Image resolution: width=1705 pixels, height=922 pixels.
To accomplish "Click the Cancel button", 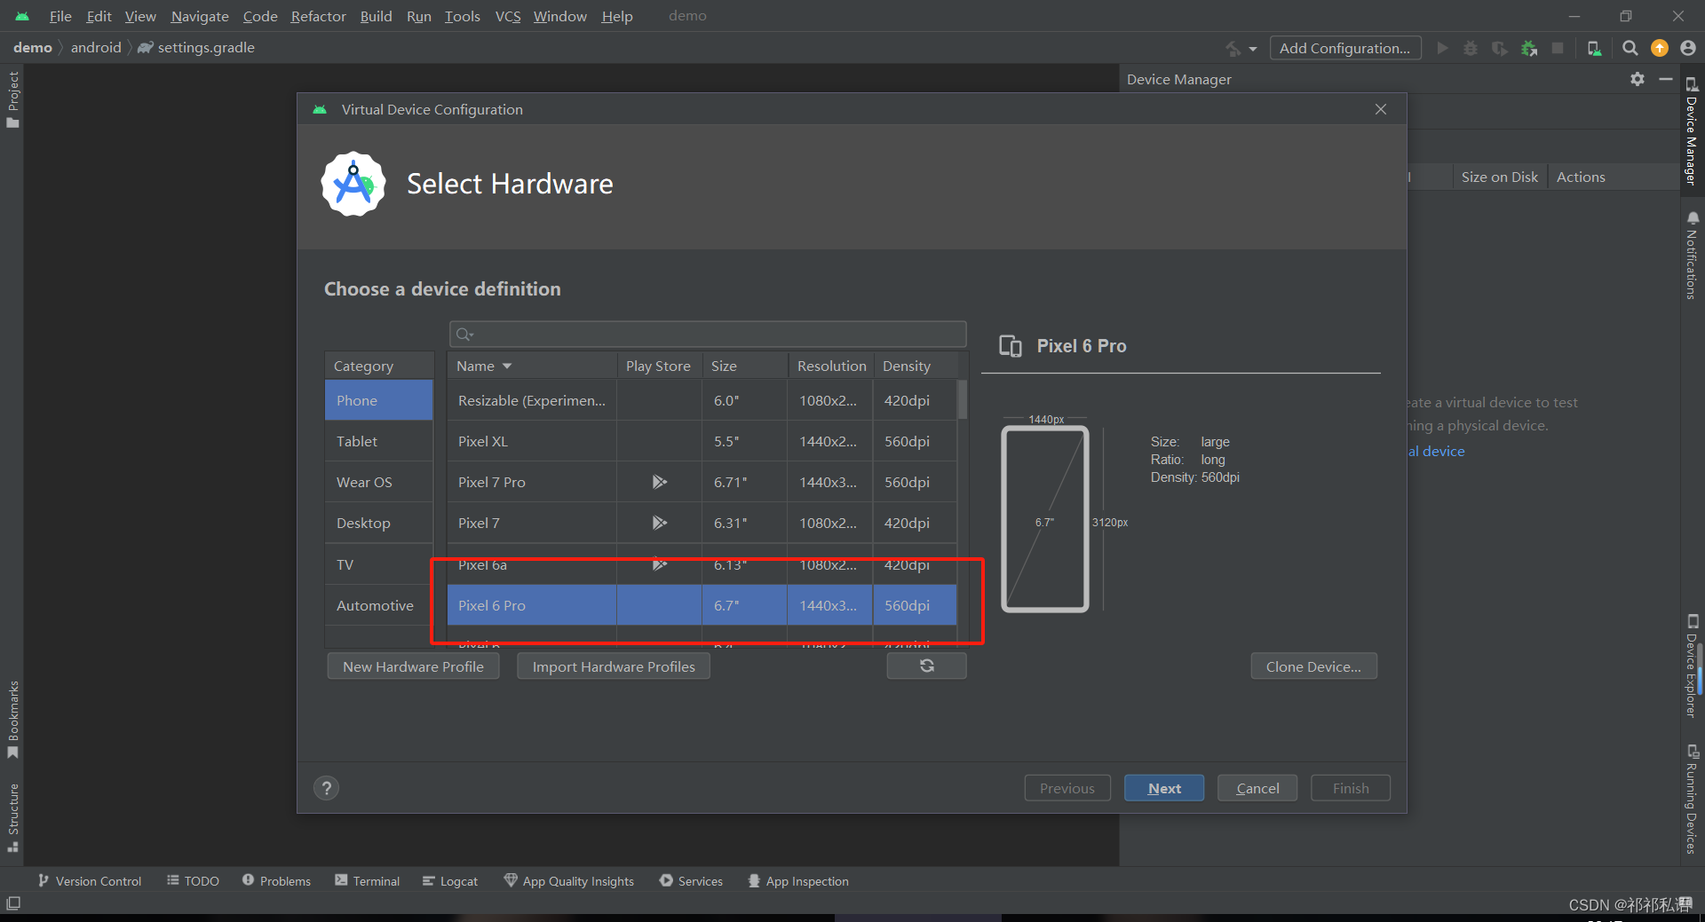I will (x=1257, y=788).
